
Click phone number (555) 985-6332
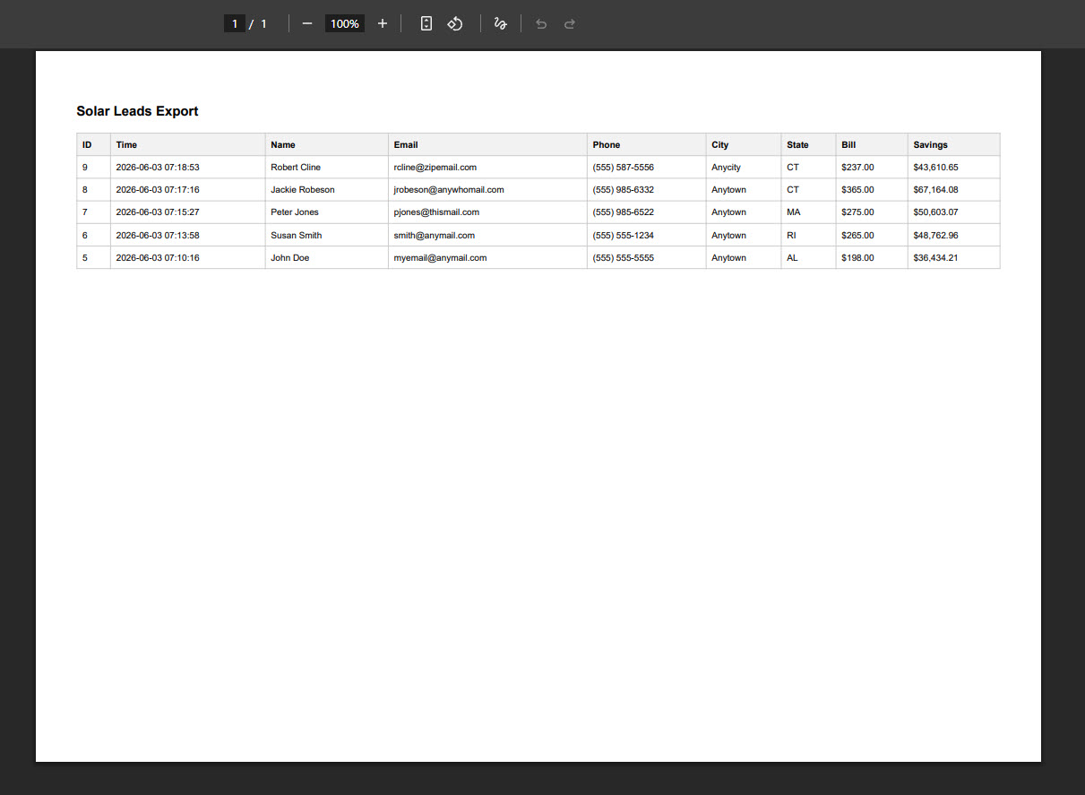point(624,189)
